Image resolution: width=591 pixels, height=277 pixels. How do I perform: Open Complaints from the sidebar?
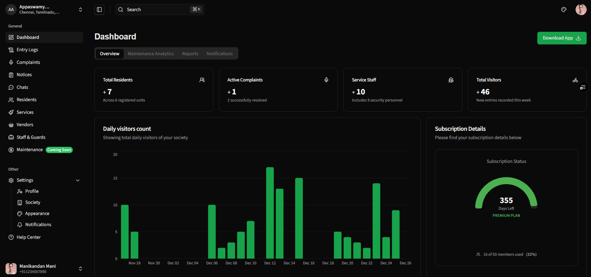28,62
